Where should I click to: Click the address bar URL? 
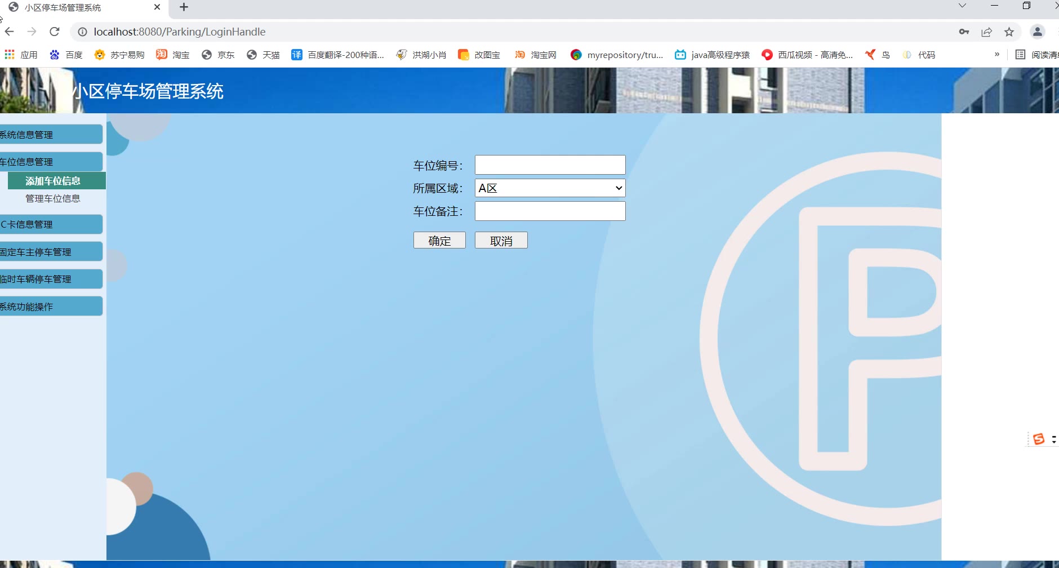(x=180, y=32)
